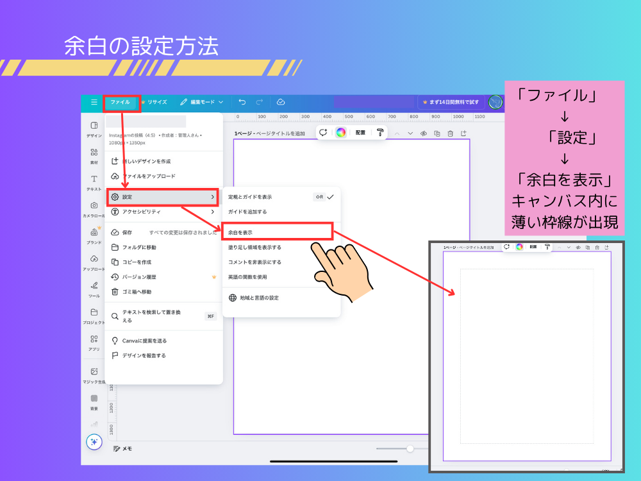Open the user profile avatar

coord(495,102)
